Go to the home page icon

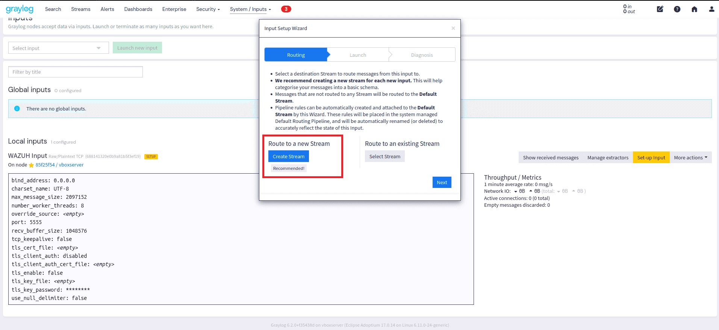(x=694, y=9)
